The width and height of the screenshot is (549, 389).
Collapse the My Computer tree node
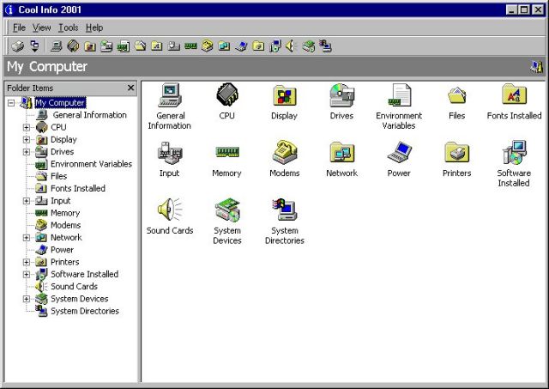11,103
